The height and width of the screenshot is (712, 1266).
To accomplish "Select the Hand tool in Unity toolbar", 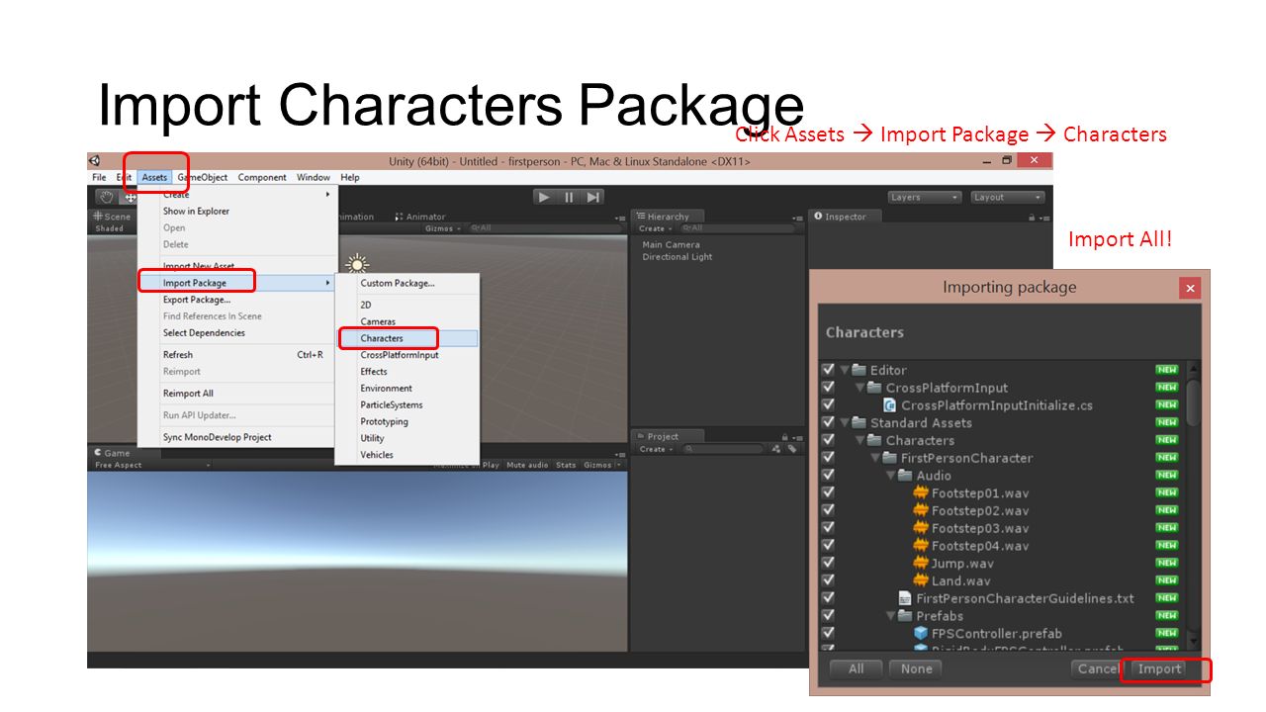I will tap(107, 197).
